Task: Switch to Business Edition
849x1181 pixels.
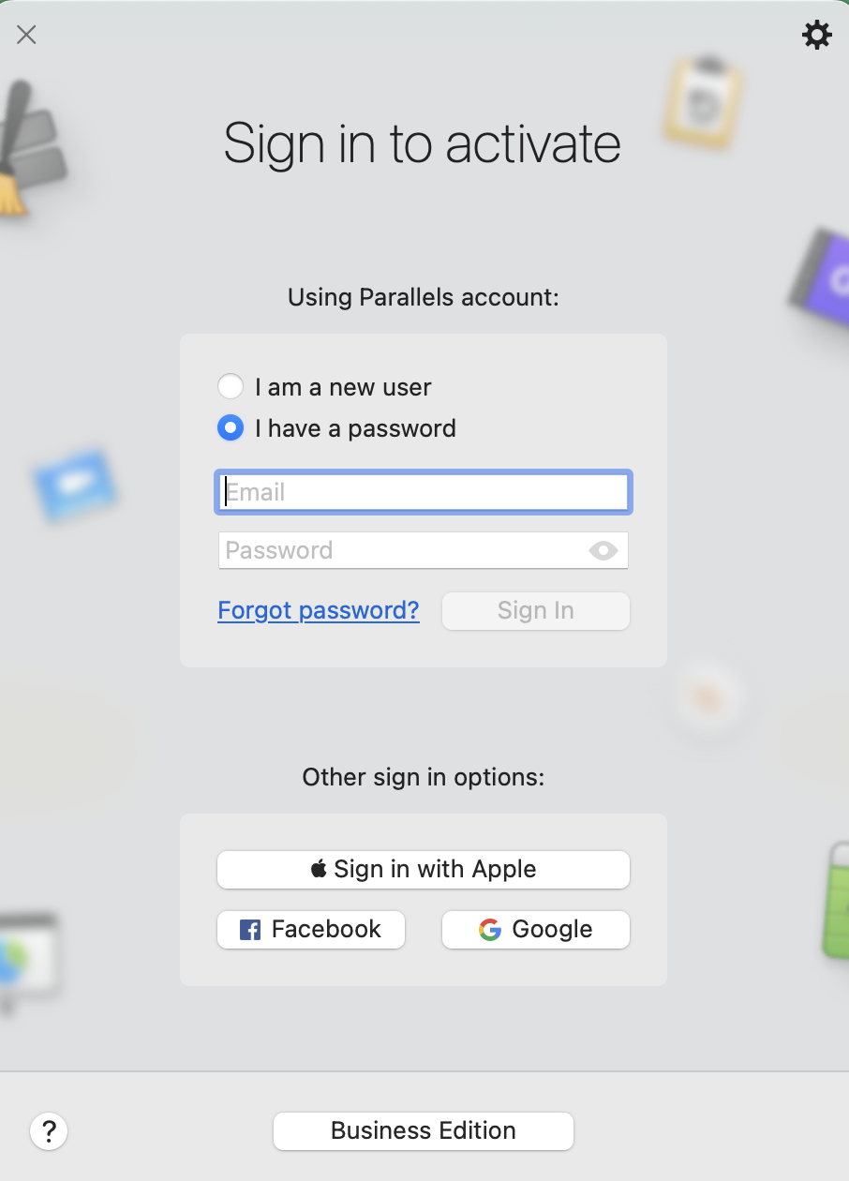Action: (x=424, y=1131)
